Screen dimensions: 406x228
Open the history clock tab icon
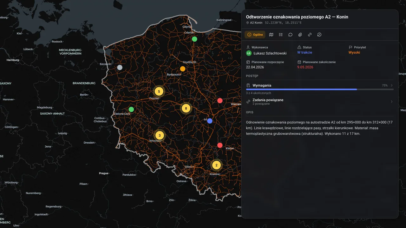(319, 35)
